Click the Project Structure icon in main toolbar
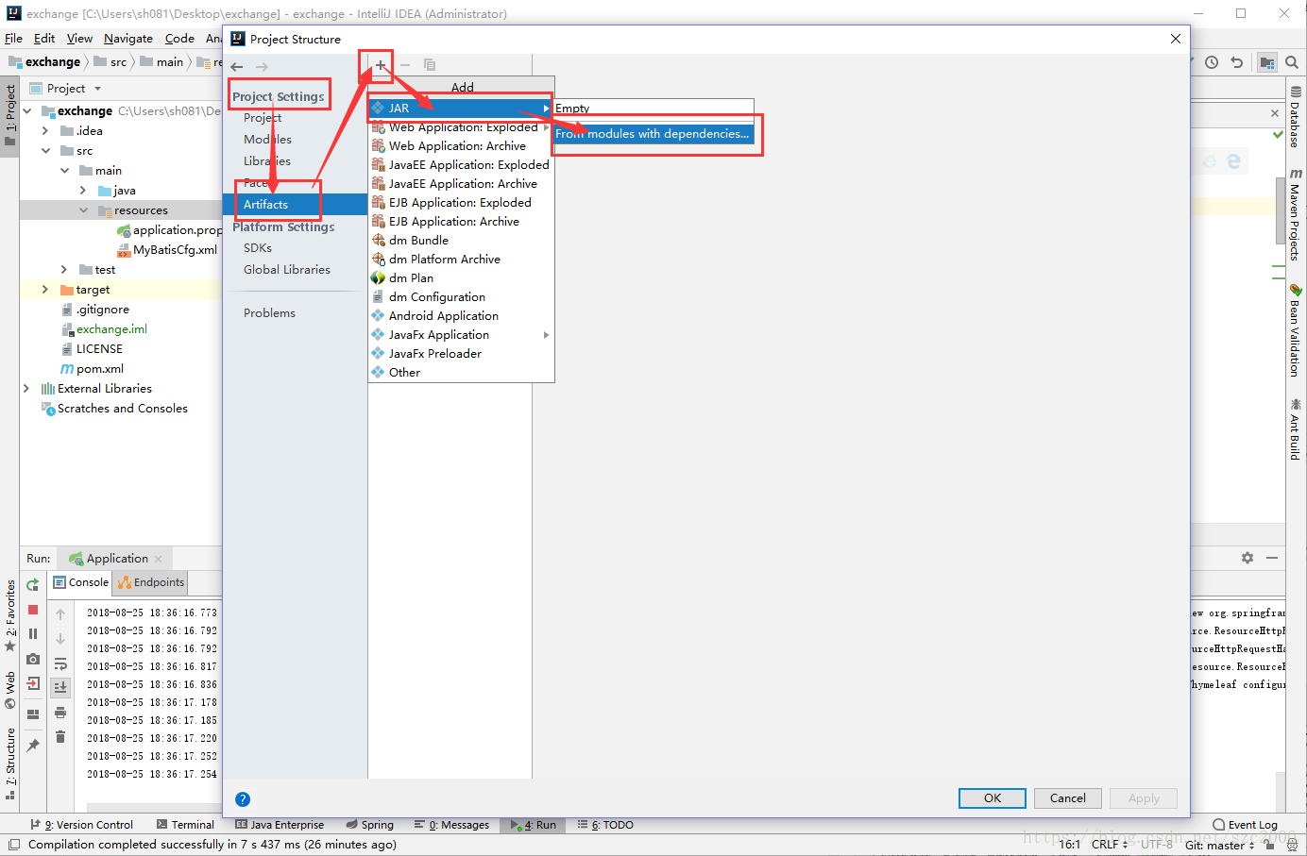 click(x=1267, y=62)
